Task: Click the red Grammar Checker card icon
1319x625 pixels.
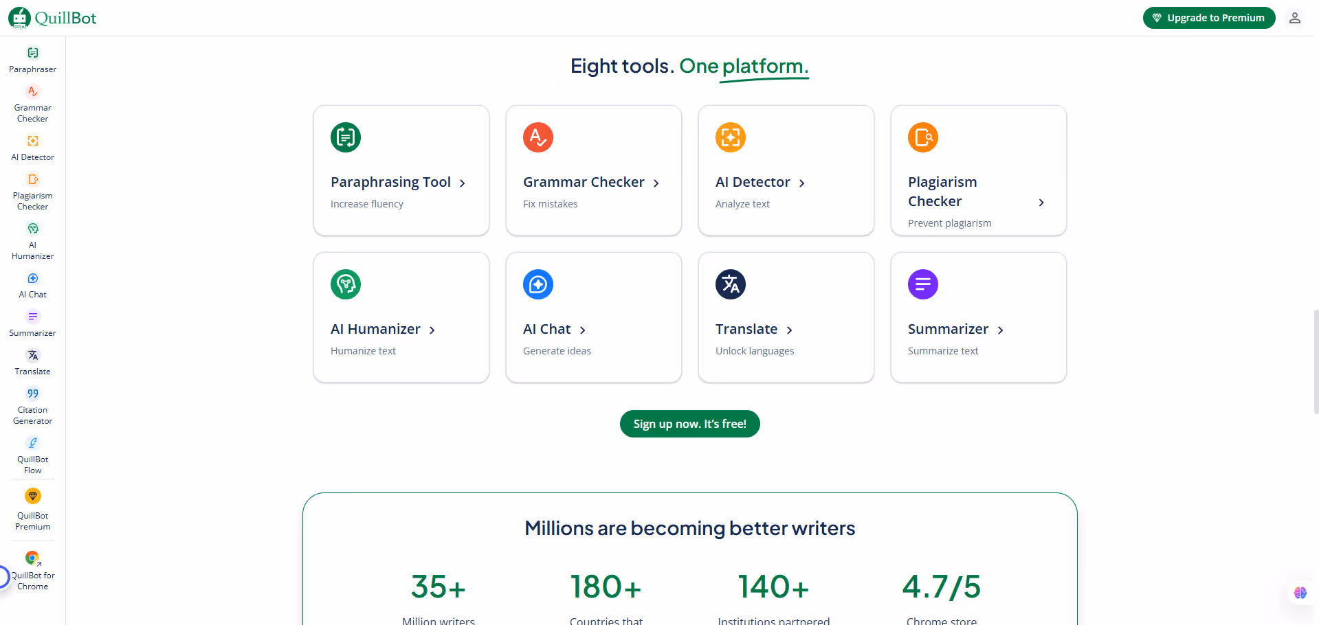Action: pos(538,137)
